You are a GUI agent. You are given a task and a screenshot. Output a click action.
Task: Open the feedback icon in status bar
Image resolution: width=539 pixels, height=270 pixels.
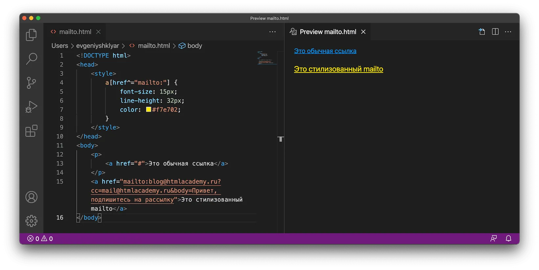(493, 238)
